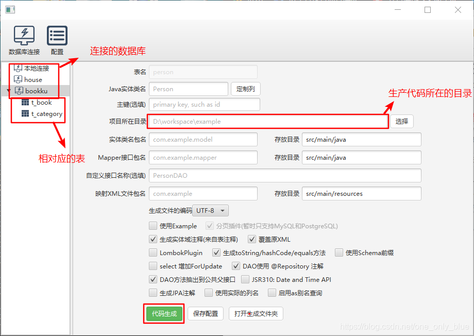This screenshot has height=336, width=474.
Task: Maximize the generator window
Action: pos(428,10)
